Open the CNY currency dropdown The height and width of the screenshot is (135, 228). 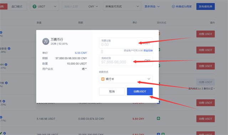(93, 6)
